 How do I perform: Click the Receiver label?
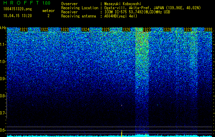[x=69, y=12]
